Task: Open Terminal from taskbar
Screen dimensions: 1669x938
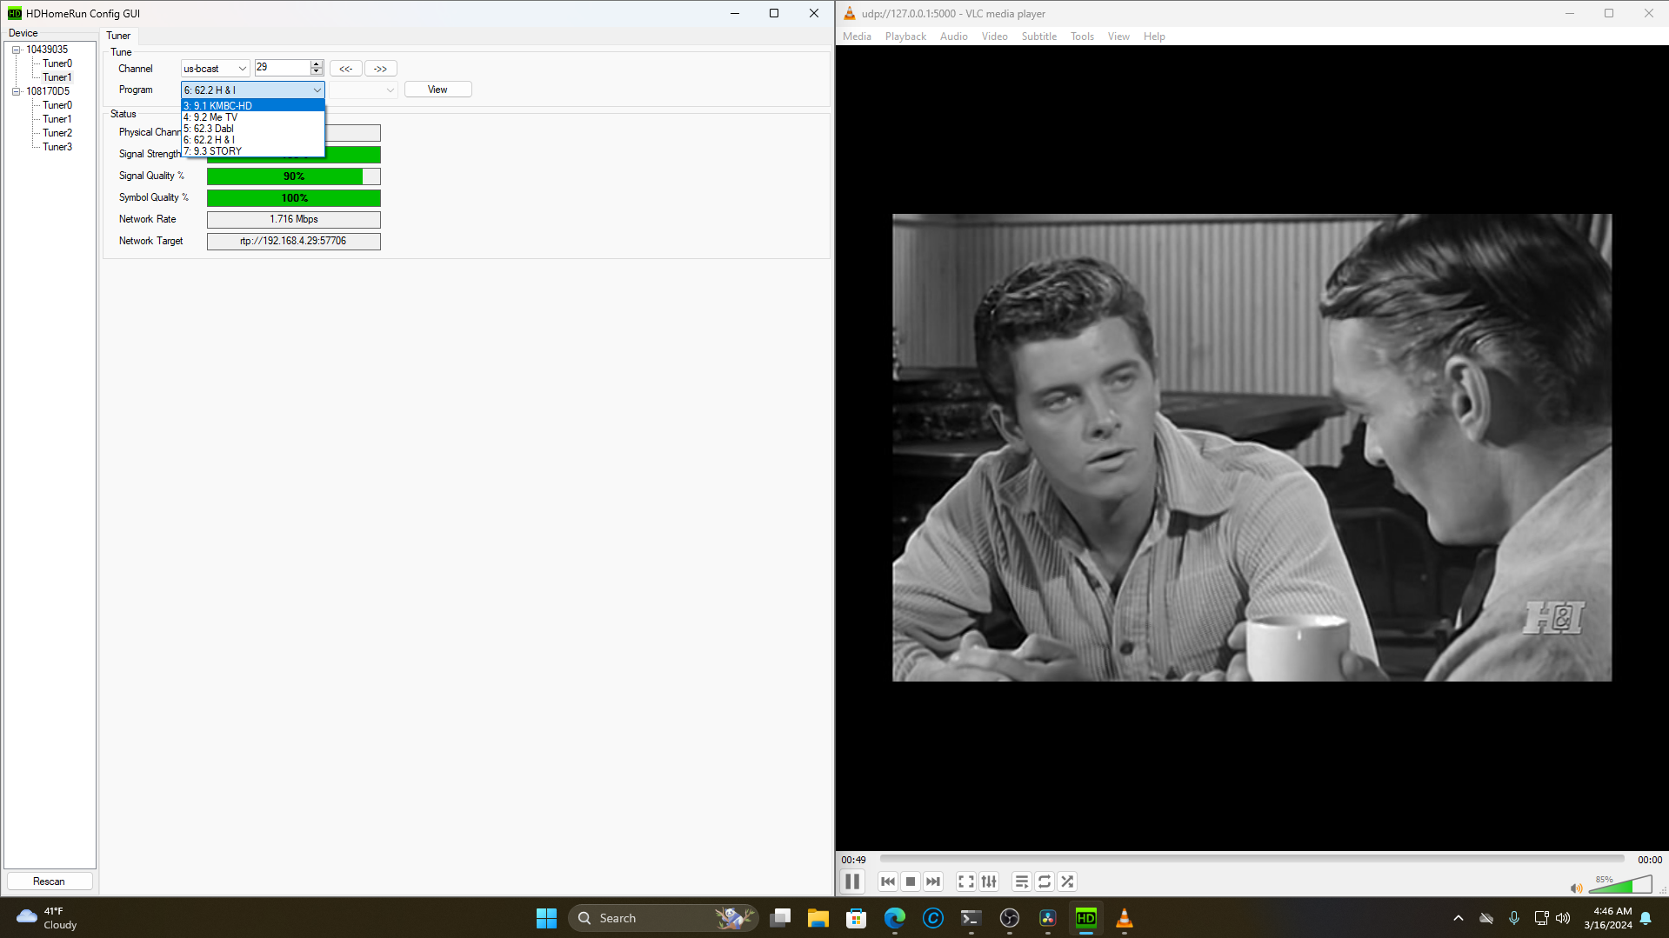Action: (x=971, y=918)
